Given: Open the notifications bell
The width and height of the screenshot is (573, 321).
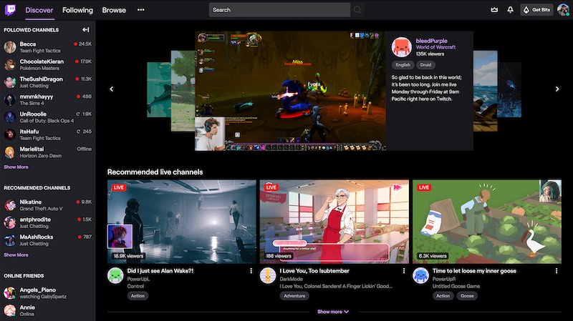Looking at the screenshot, I should coord(510,10).
